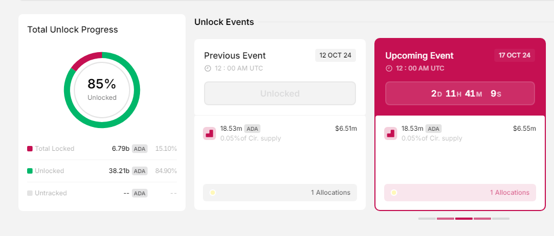Click the 85% Unlocked donut chart

pyautogui.click(x=102, y=90)
